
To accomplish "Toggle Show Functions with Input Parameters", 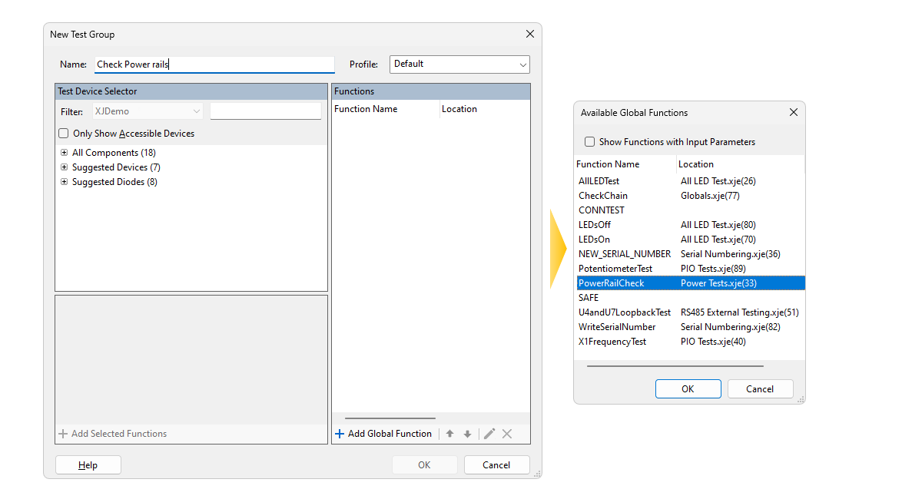I will [x=589, y=142].
